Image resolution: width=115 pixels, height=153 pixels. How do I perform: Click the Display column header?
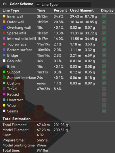tap(107, 10)
